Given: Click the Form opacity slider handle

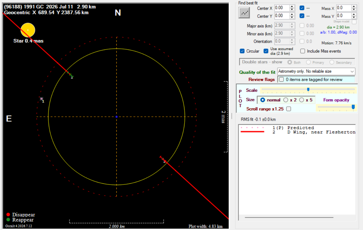Looking at the screenshot, I should pos(353,107).
